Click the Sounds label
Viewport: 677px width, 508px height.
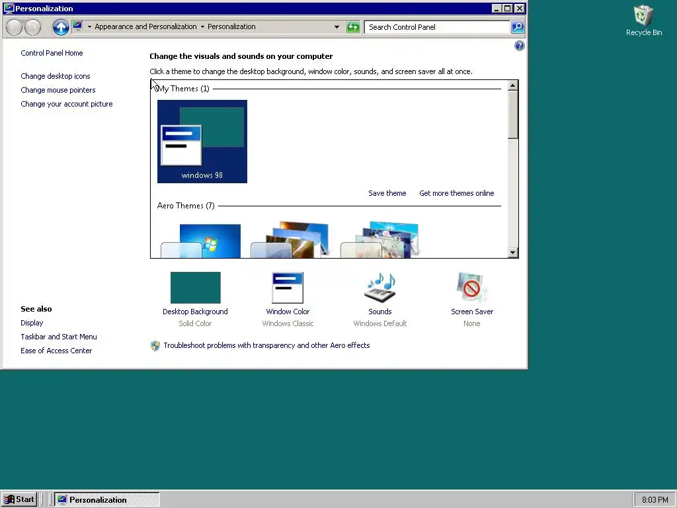[380, 312]
